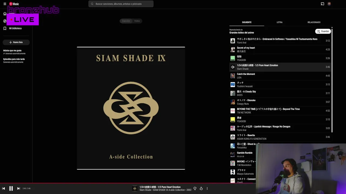Click Gamble Rumble thumbnail
Image resolution: width=346 pixels, height=194 pixels.
[233, 155]
